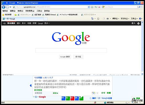Open the recent pages dropdown arrow
The width and height of the screenshot is (145, 105).
click(11, 7)
